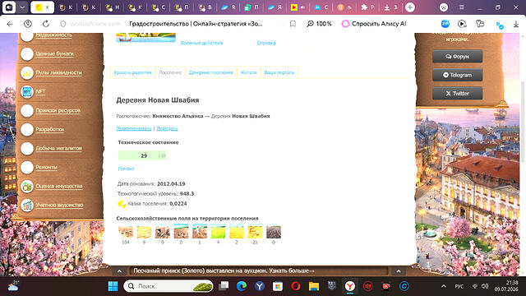Click the Переименовать link
Viewport: 526px width, 296px height.
point(134,128)
